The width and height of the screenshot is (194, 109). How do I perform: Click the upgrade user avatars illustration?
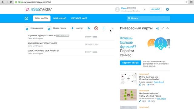click(x=159, y=44)
